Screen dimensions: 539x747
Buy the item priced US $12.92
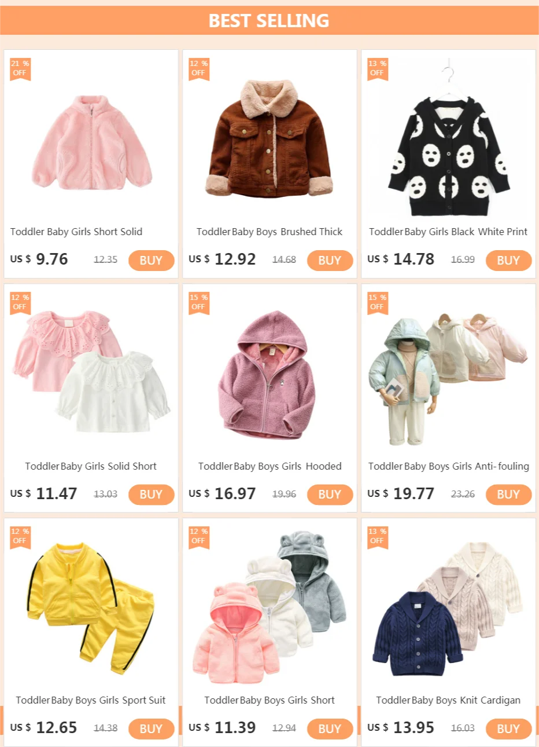click(x=330, y=261)
